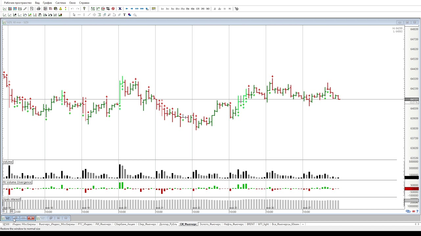
Task: Set timeframe to 30м
Action: click(x=187, y=9)
